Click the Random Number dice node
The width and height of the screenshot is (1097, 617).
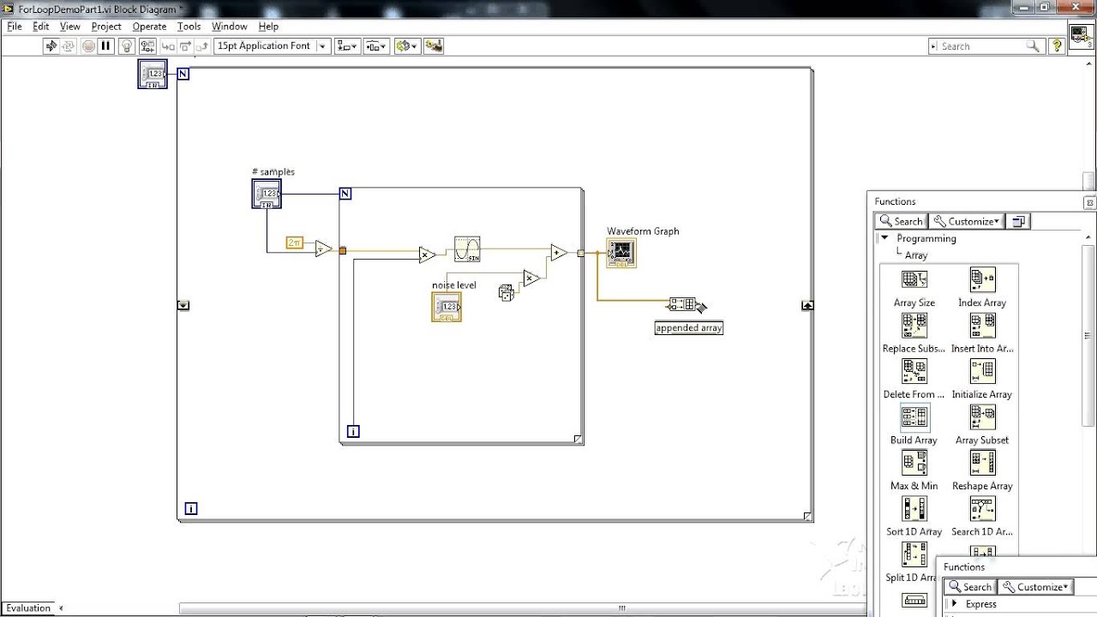(506, 293)
